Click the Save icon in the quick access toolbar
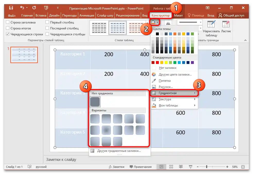 [11, 8]
